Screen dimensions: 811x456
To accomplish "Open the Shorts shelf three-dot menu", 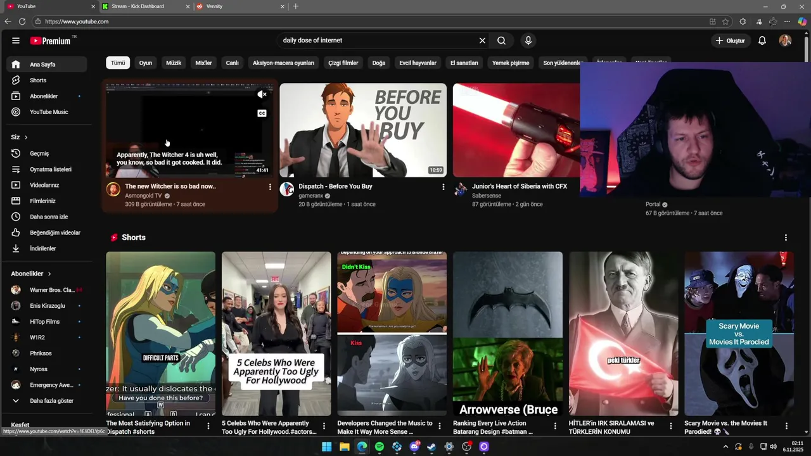I will click(786, 237).
